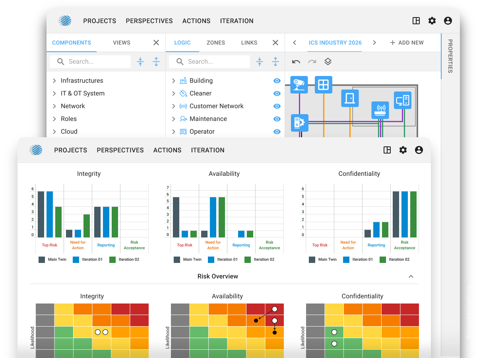Open user account icon in front dashboard
The height and width of the screenshot is (358, 477).
coord(419,150)
